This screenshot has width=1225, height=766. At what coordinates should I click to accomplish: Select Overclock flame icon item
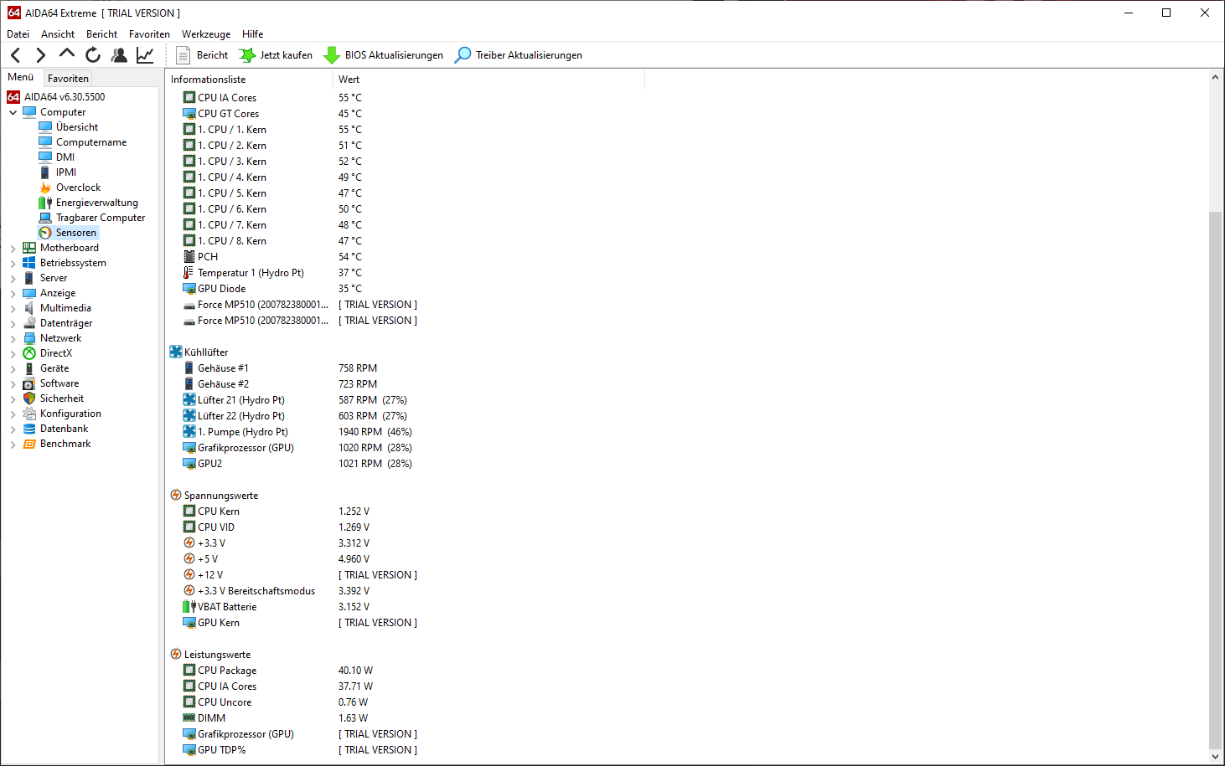(45, 188)
